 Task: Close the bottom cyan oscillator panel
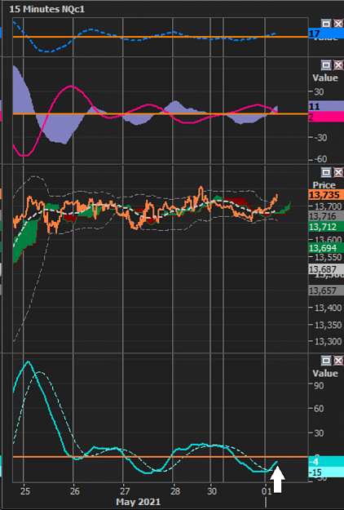tap(338, 361)
